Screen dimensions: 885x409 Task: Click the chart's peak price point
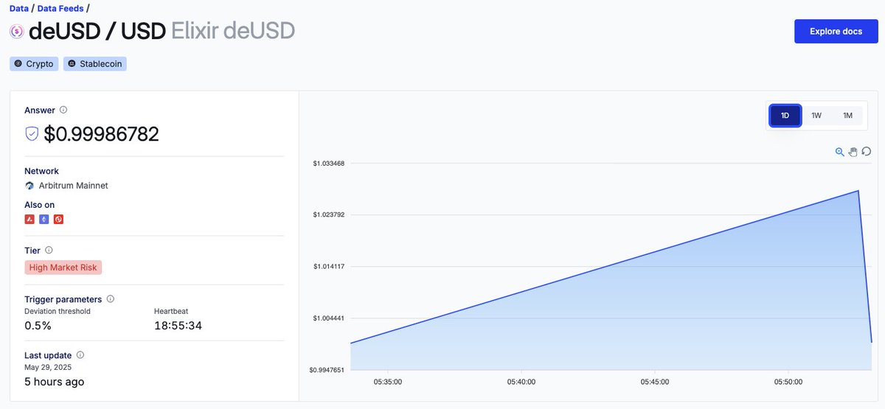tap(858, 191)
